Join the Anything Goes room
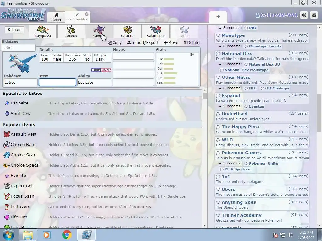This screenshot has width=322, height=241. (262, 205)
